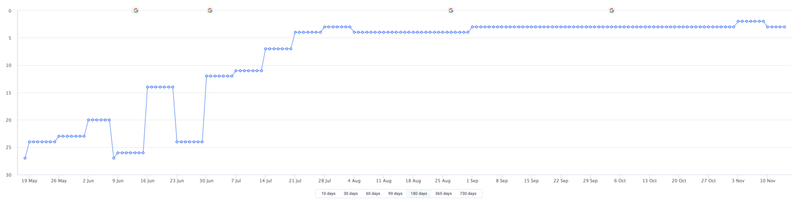Select the first point of the rank 7 plateau

[265, 49]
